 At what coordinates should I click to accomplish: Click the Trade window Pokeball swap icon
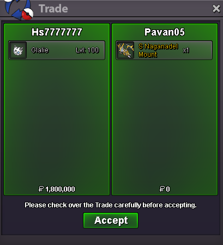click(x=19, y=9)
